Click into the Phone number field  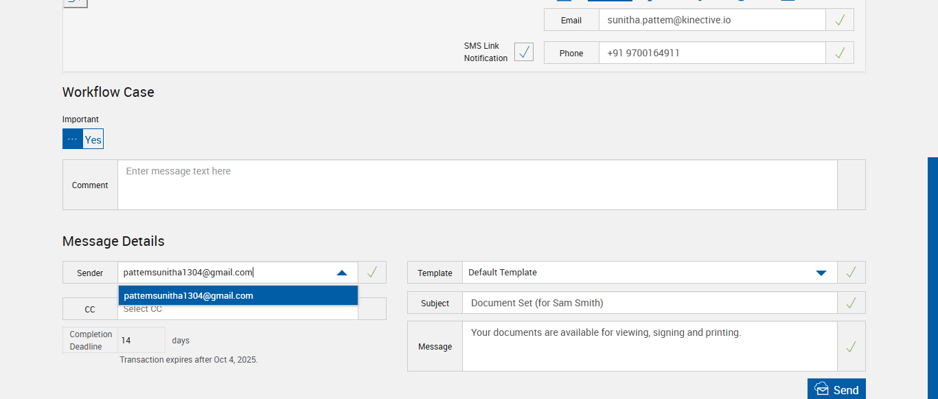711,53
